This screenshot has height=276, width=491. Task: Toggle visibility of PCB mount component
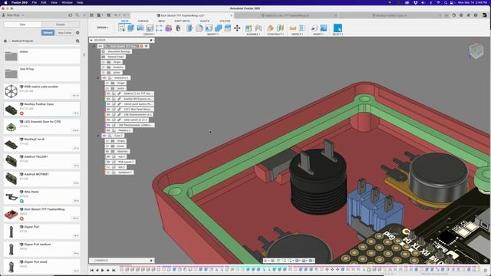click(x=108, y=162)
